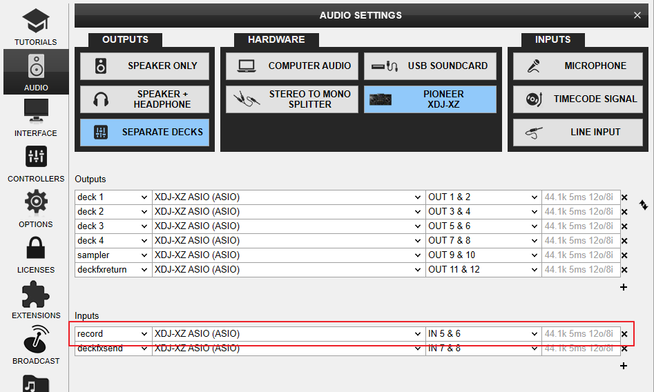Open the record input type dropdown
This screenshot has width=654, height=392.
pyautogui.click(x=113, y=334)
